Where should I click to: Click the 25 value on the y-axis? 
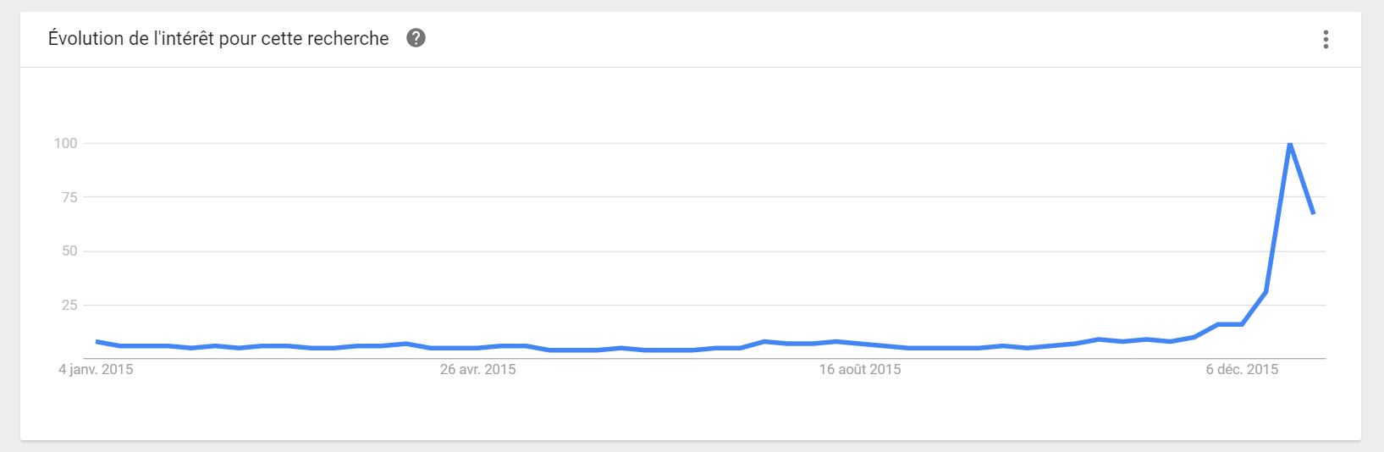pos(69,305)
